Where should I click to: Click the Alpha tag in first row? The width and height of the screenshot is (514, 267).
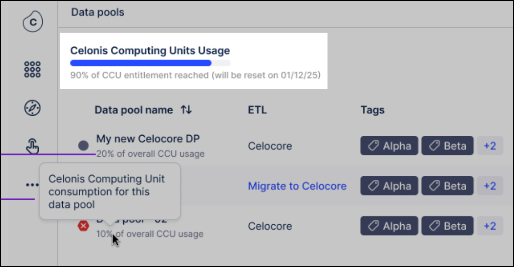[389, 146]
